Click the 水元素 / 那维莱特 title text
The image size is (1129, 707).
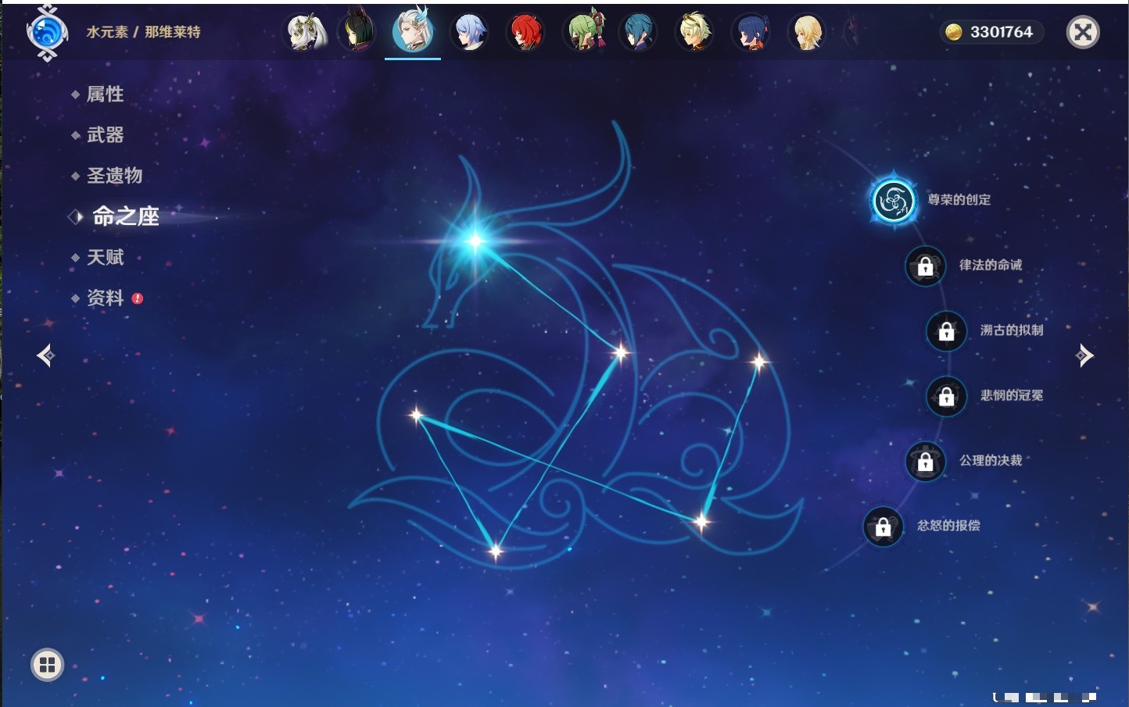click(x=143, y=32)
